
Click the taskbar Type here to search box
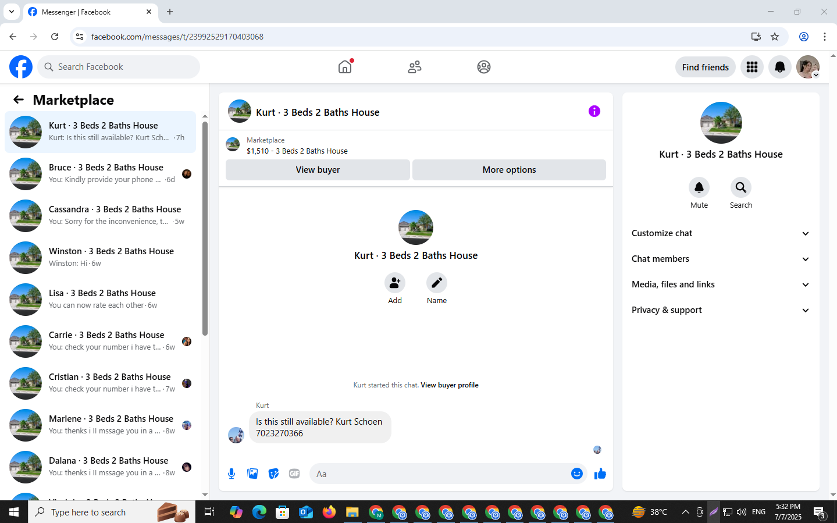tap(112, 512)
